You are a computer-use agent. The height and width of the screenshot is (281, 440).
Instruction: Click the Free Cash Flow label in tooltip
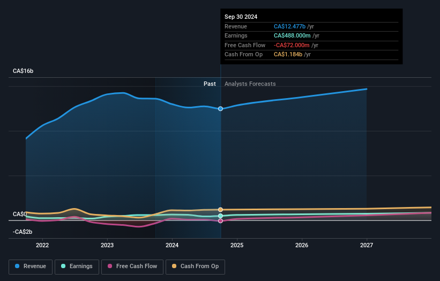[x=245, y=45]
